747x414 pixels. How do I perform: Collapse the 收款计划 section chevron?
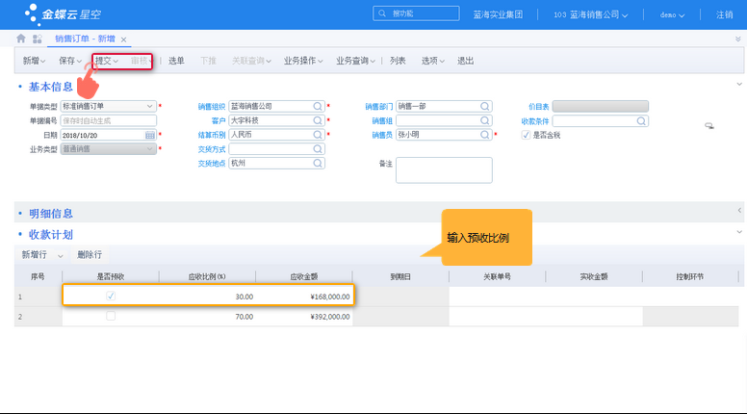point(739,232)
